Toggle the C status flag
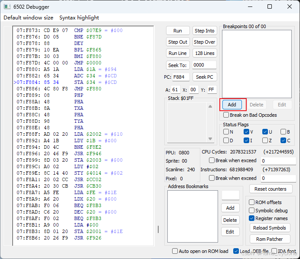The height and width of the screenshot is (259, 300). [x=284, y=141]
